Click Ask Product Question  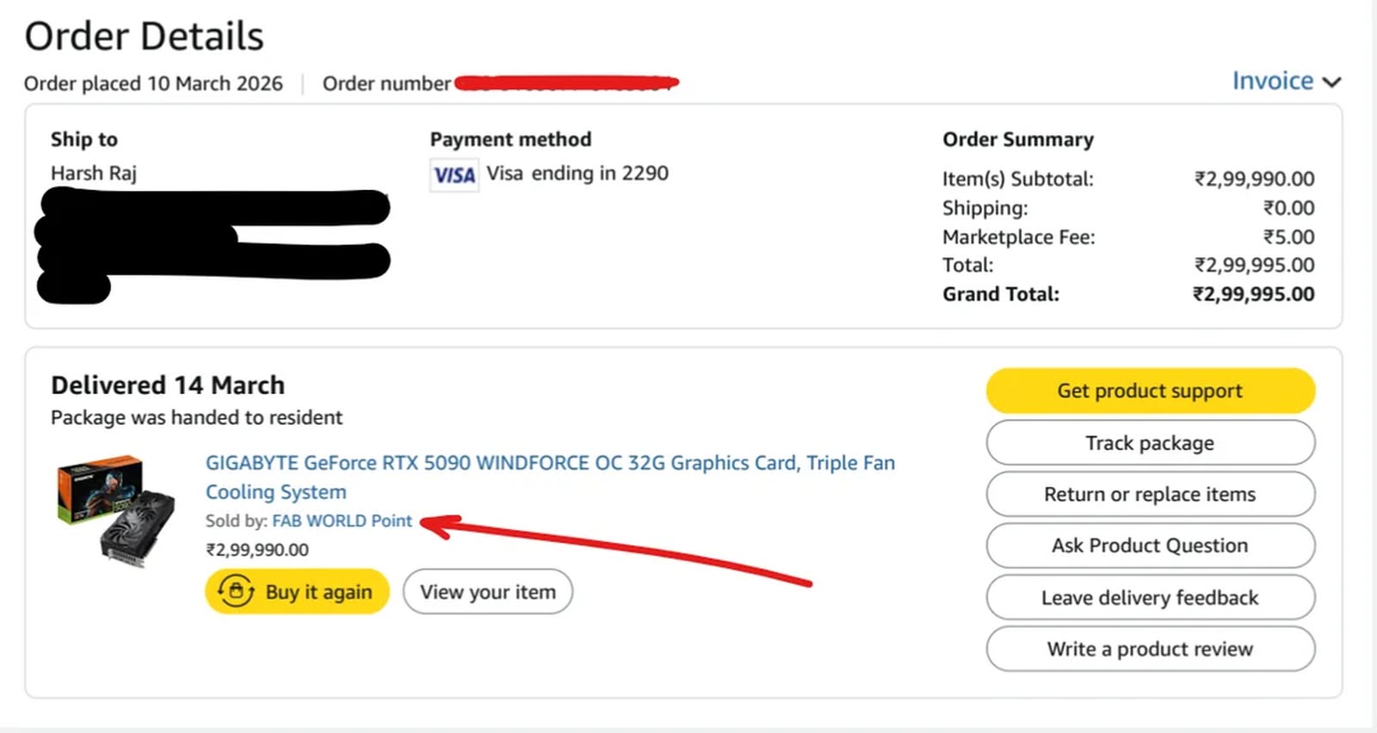coord(1150,546)
